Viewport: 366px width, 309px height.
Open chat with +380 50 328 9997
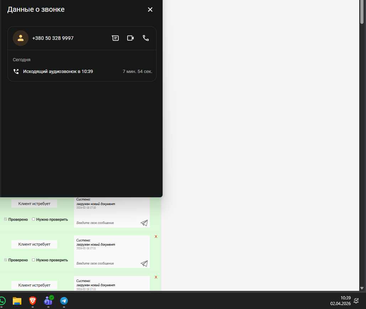(115, 38)
